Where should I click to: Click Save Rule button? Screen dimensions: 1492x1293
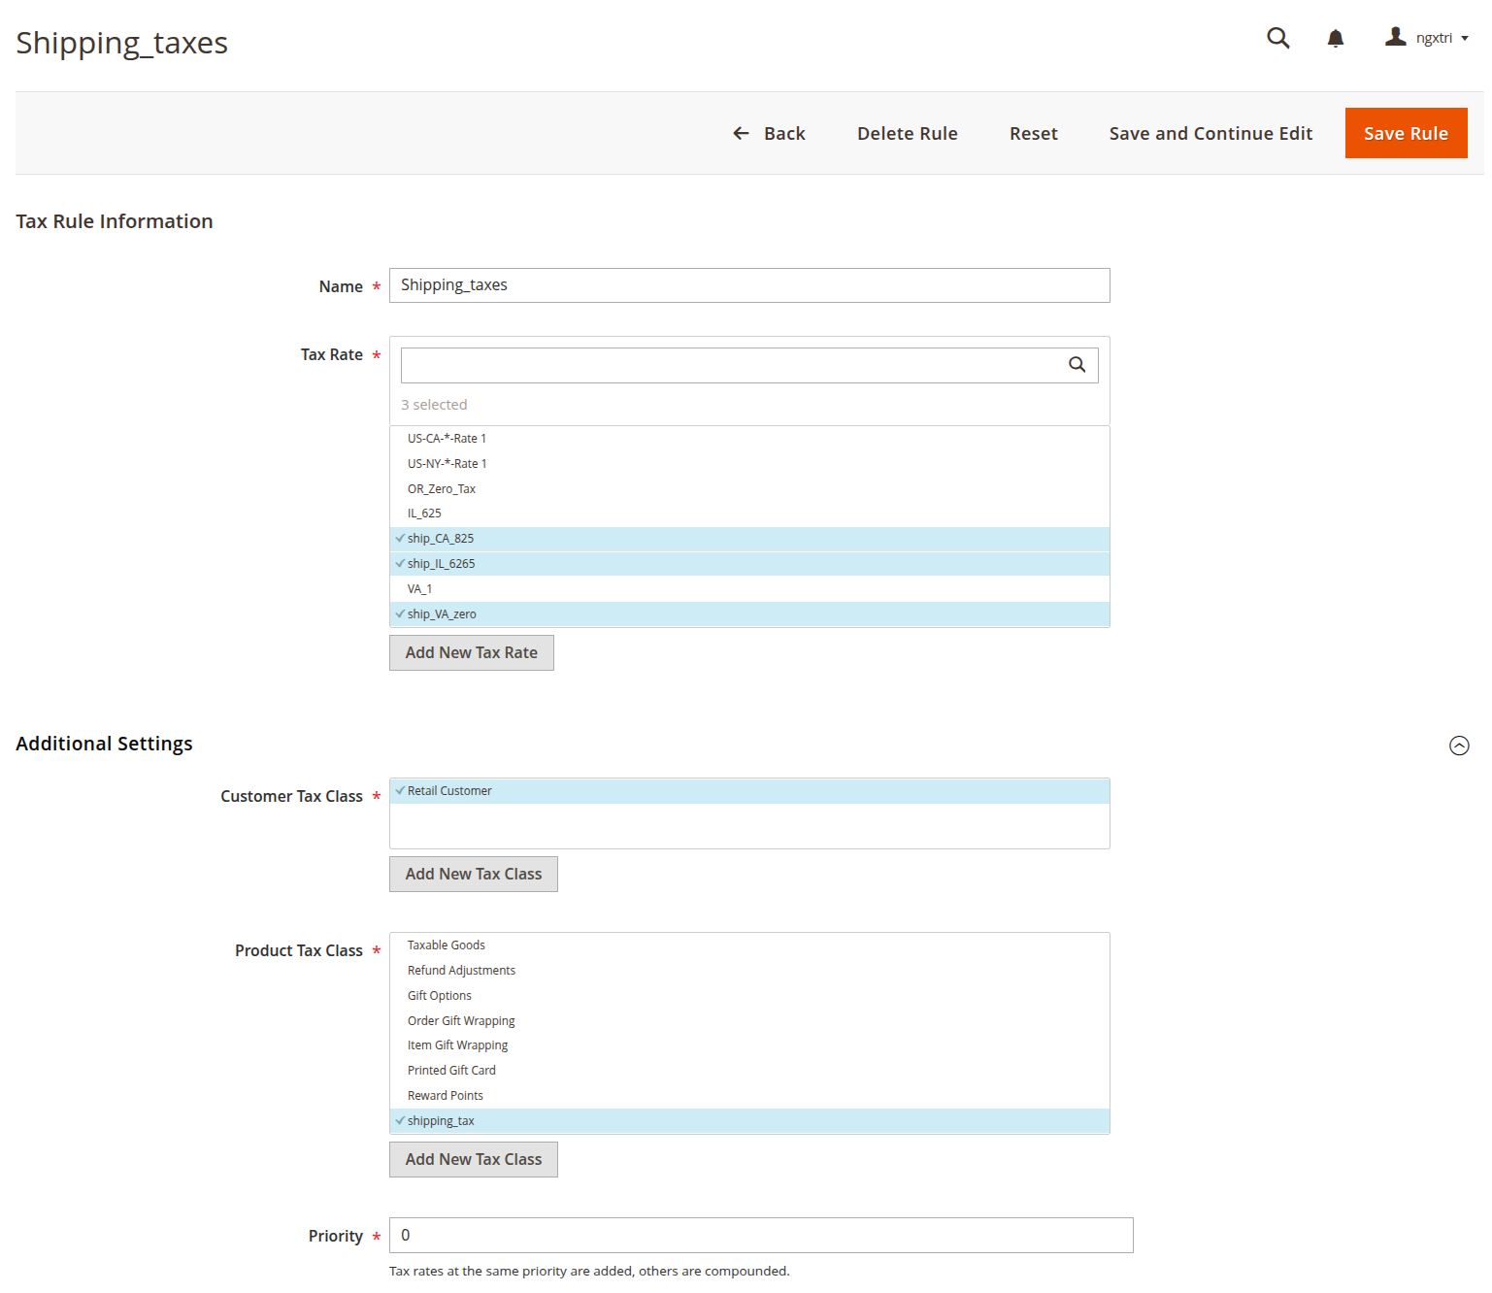tap(1405, 134)
